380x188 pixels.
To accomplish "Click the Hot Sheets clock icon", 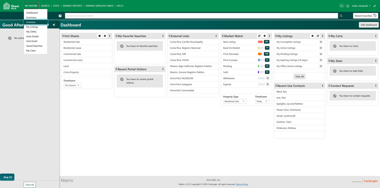I will (100, 36).
